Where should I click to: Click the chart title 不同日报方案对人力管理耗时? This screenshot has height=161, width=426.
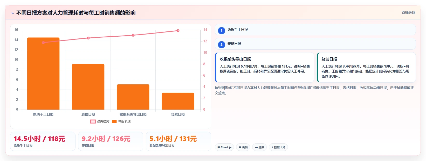[76, 13]
